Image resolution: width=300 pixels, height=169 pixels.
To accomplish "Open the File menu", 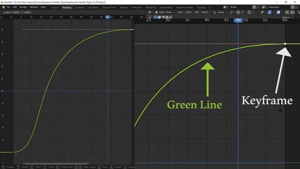I will point(8,7).
